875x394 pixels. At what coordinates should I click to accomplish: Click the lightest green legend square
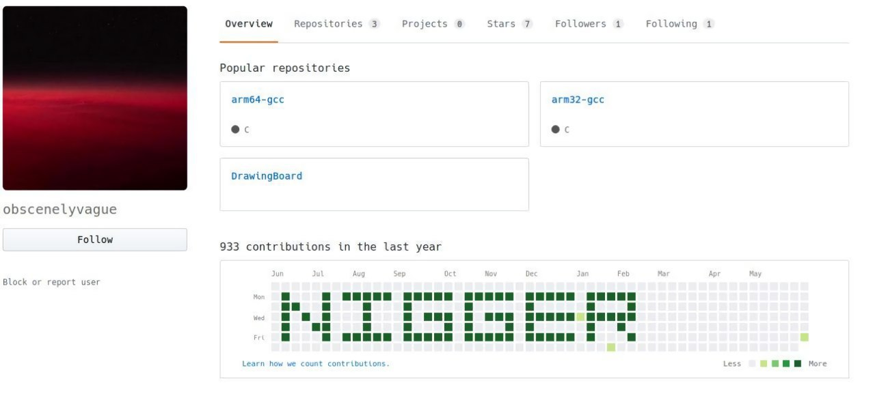coord(764,364)
